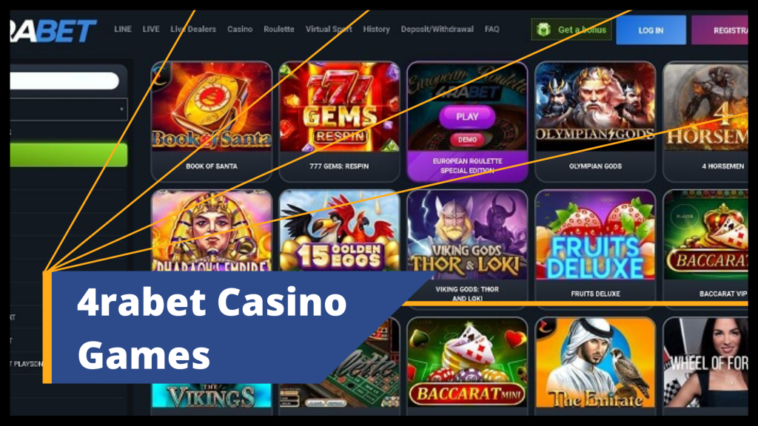Screen dimensions: 758x426
Task: Open the Deposit/Withdrawal page link
Action: [x=437, y=29]
